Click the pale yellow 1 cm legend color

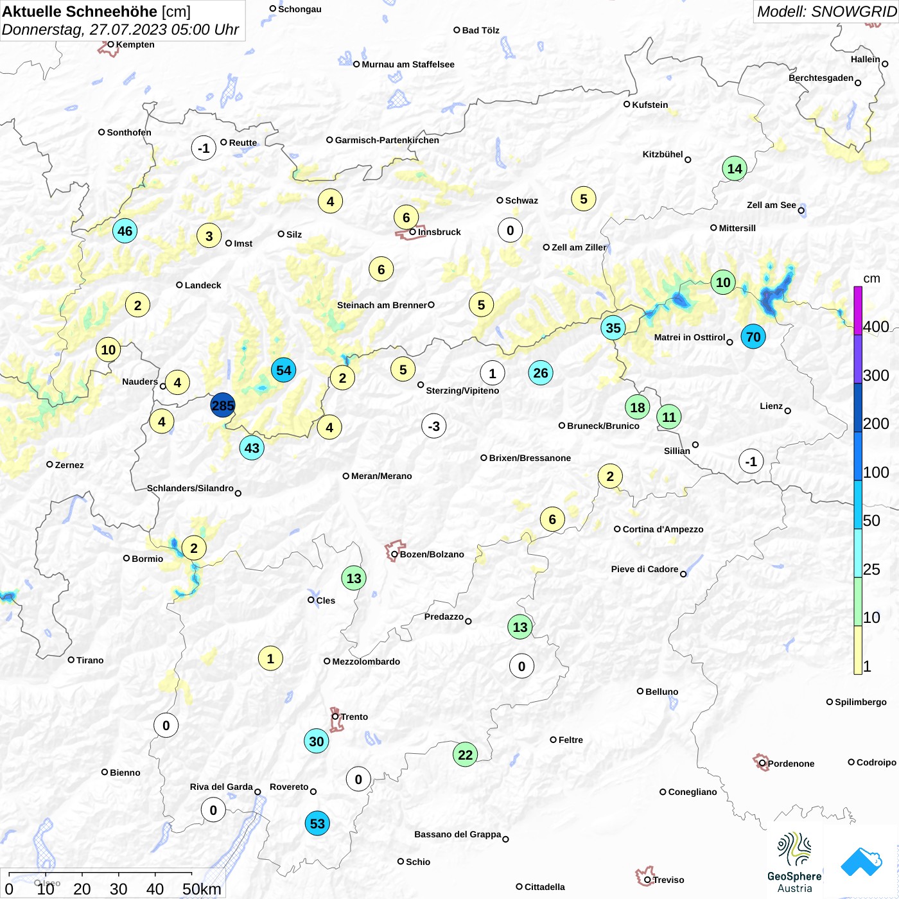point(858,650)
